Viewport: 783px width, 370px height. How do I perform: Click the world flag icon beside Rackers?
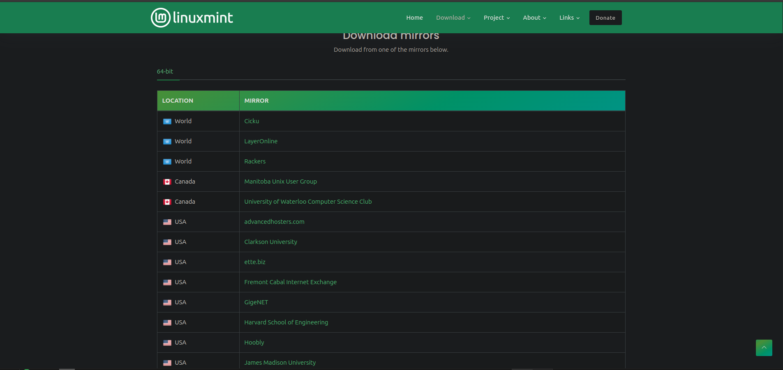167,162
